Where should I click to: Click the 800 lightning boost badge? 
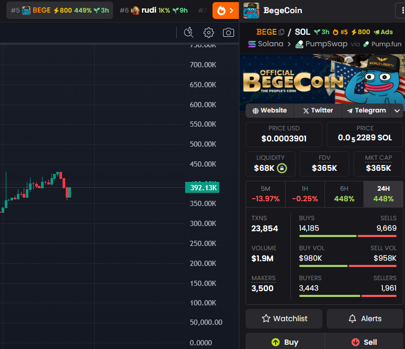click(x=361, y=32)
